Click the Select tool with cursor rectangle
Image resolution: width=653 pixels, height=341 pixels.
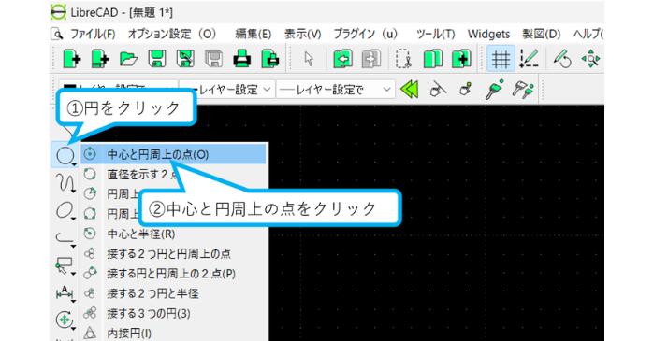[65, 266]
